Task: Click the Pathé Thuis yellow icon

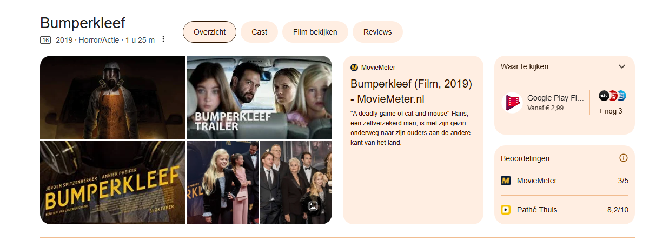Action: [x=506, y=210]
